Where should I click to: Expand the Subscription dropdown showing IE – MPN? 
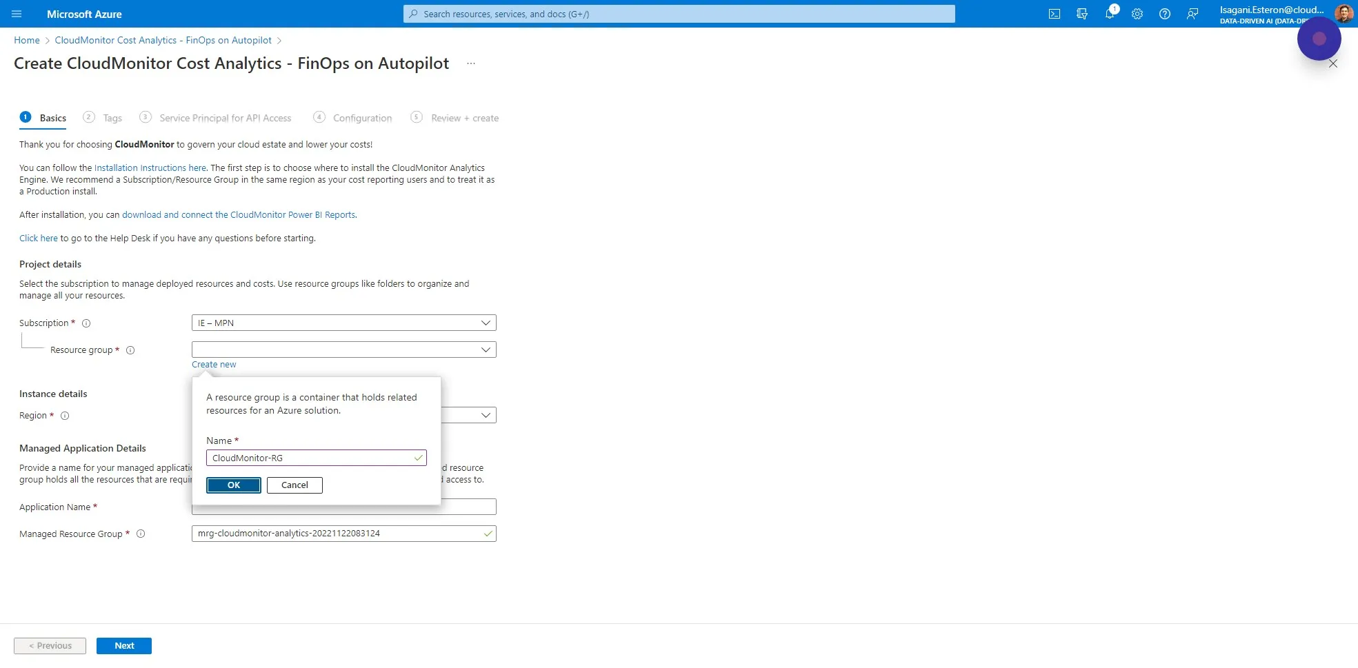click(344, 323)
